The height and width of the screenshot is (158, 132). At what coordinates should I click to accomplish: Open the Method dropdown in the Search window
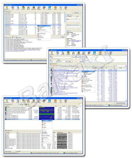(x=62, y=61)
